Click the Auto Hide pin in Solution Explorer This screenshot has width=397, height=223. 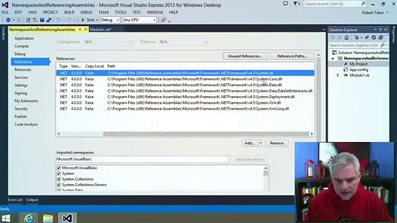381,30
